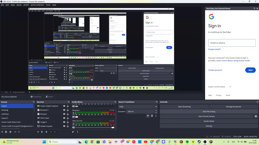Open Рабочий стол channel options dots
The width and height of the screenshot is (259, 145).
(73, 124)
